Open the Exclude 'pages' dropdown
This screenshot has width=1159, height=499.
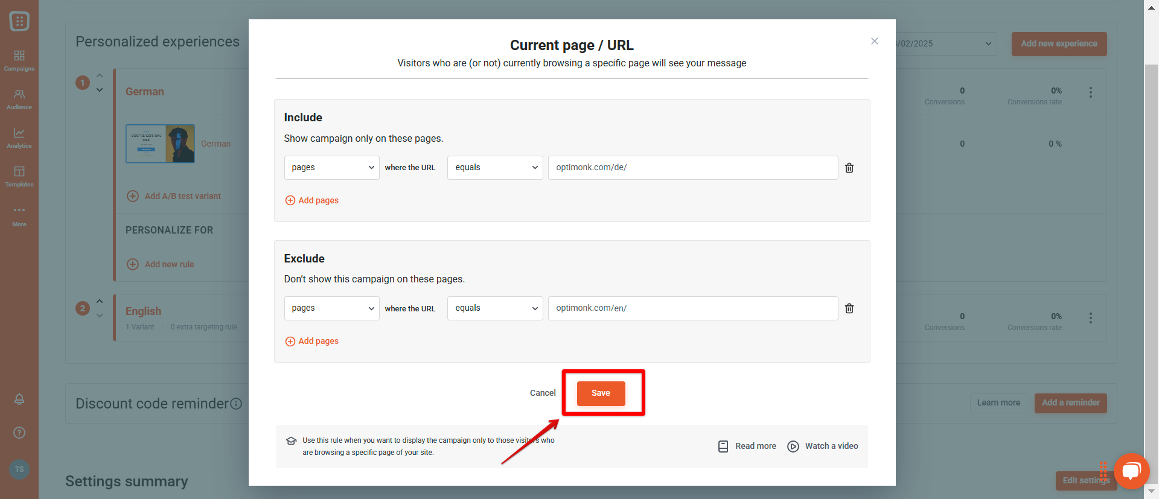(332, 308)
